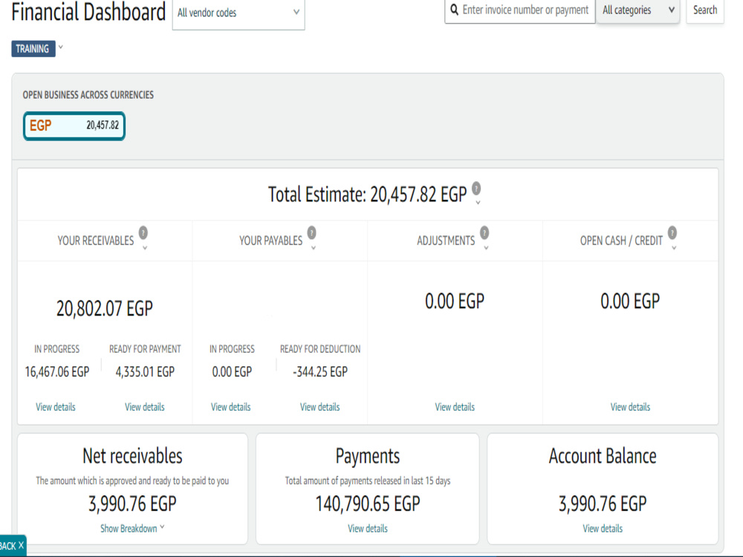The width and height of the screenshot is (743, 557).
Task: Open help icon next to Open Cash / Credit
Action: (x=672, y=232)
